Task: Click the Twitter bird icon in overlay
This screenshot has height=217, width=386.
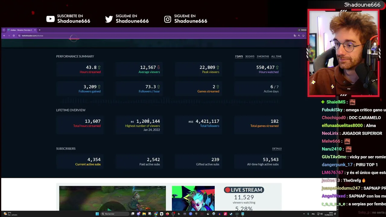Action: pos(109,19)
